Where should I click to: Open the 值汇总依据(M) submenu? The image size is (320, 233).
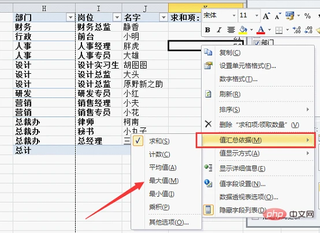point(255,140)
